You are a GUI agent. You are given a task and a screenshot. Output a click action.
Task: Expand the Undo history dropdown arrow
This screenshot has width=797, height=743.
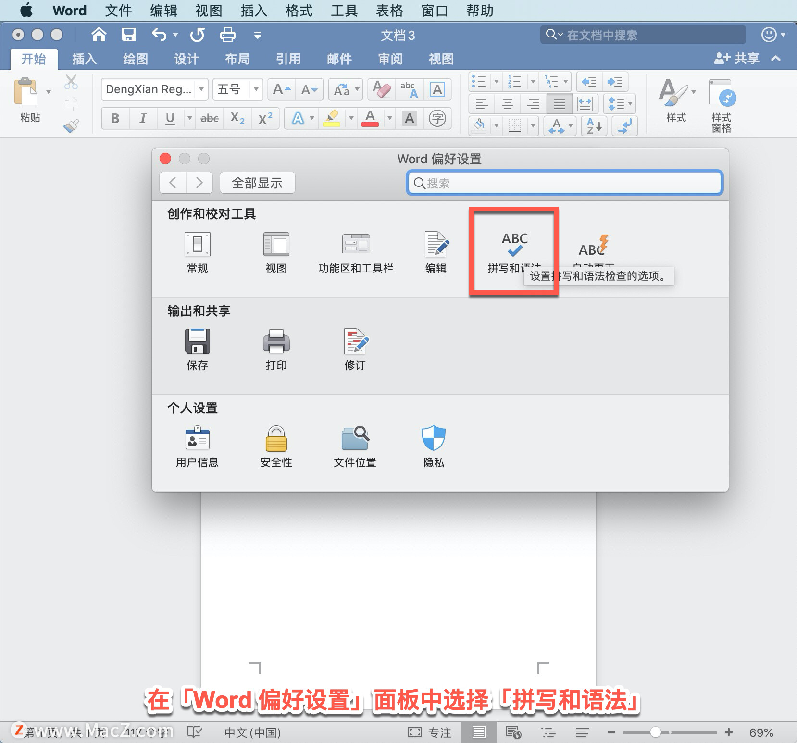[x=175, y=35]
